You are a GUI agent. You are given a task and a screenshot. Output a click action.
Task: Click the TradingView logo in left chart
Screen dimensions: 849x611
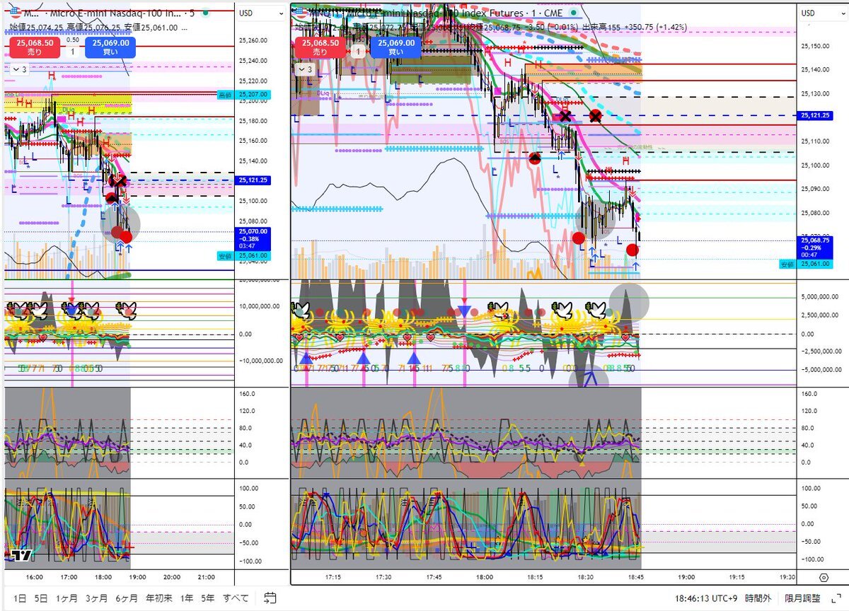[21, 555]
